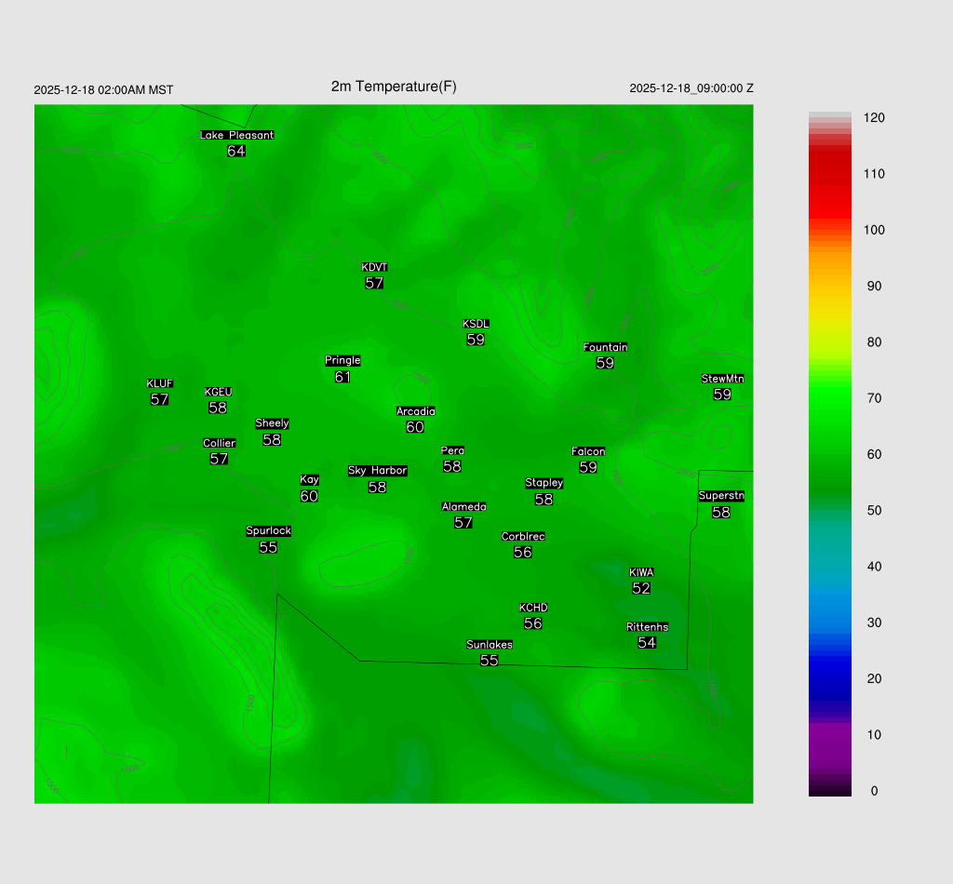
Task: Click the StewMtn station temperature
Action: coord(722,395)
